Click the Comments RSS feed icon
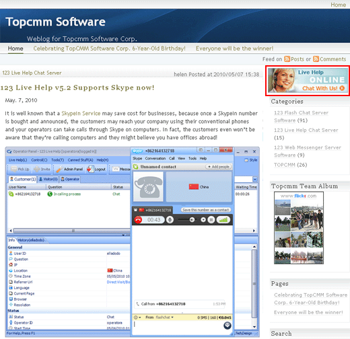The width and height of the screenshot is (350, 339). [316, 59]
